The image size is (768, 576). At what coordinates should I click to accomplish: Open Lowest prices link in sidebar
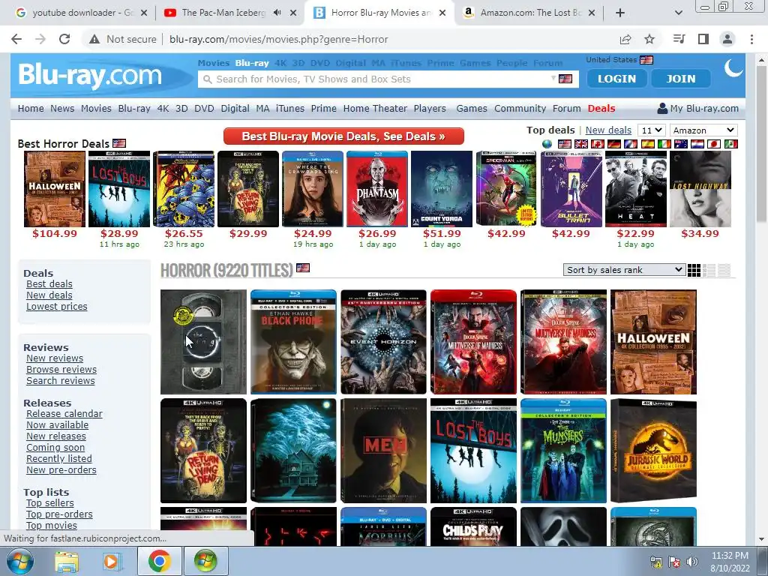(x=57, y=306)
